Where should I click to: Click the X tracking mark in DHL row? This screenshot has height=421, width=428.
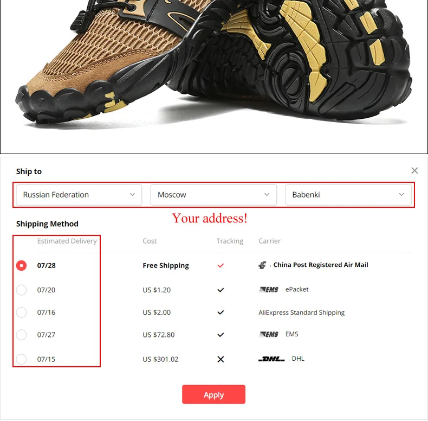tap(221, 359)
